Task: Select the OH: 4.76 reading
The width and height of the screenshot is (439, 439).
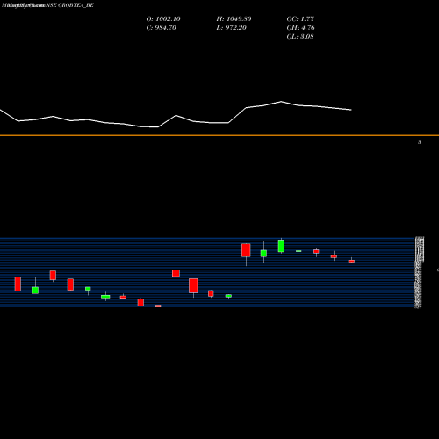Action: click(300, 28)
